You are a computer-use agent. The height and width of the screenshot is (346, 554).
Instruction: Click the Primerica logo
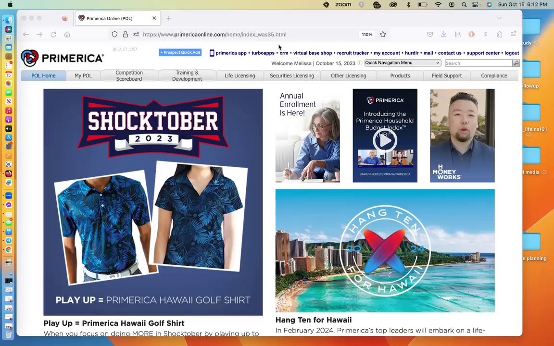62,58
